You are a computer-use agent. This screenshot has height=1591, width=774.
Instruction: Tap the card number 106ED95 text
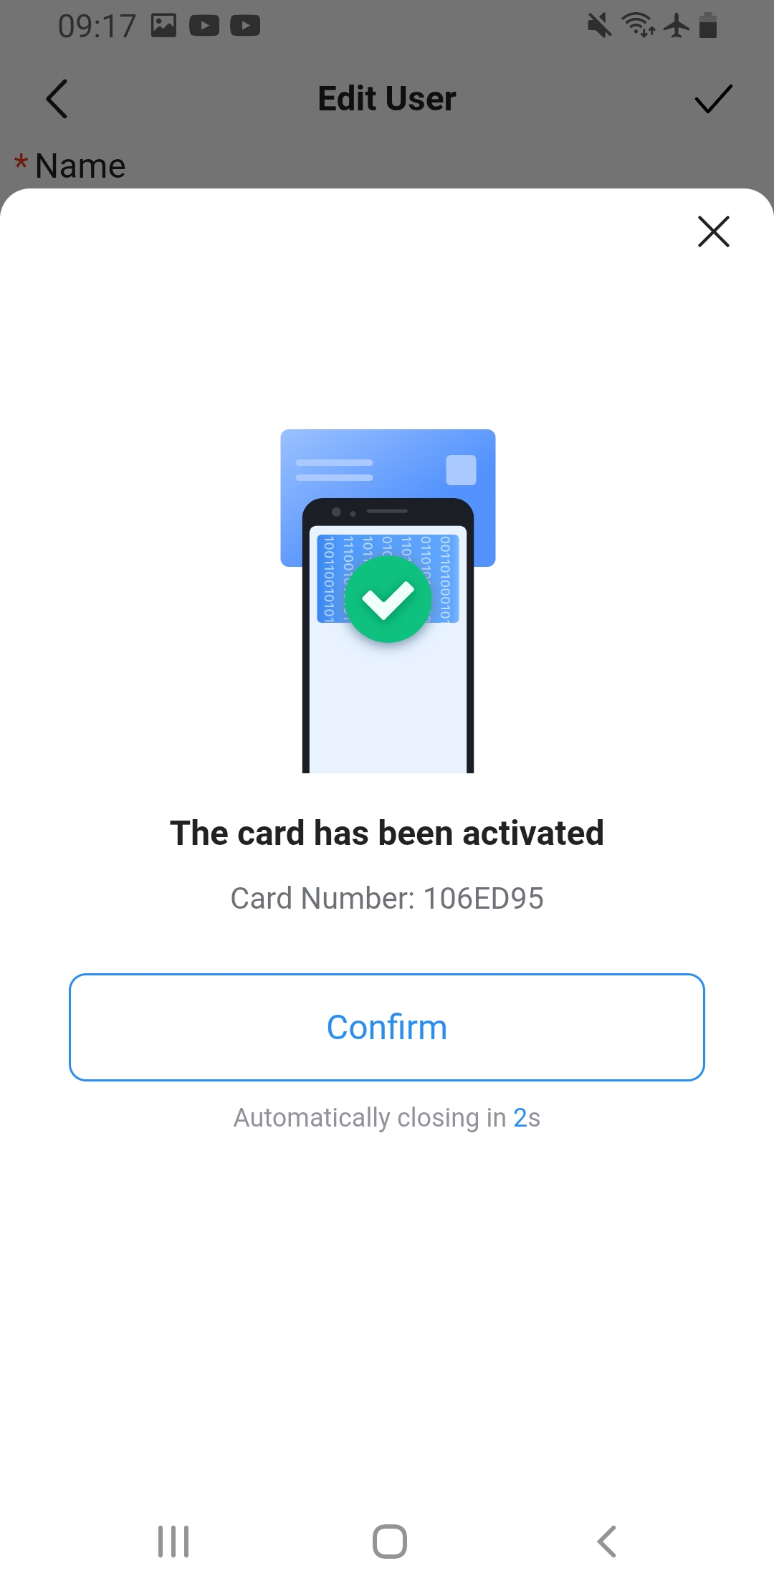coord(387,898)
